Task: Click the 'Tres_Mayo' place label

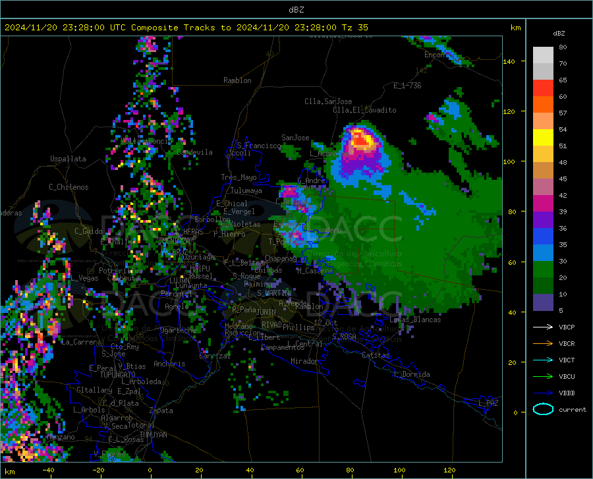Action: pyautogui.click(x=239, y=177)
